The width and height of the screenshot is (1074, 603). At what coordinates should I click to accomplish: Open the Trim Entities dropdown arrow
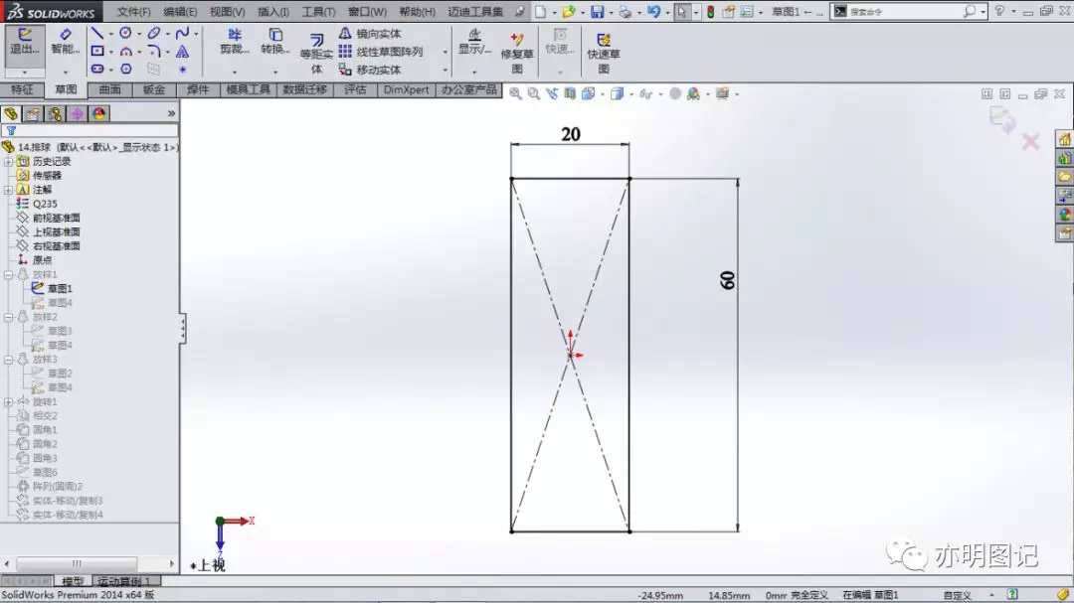[235, 72]
